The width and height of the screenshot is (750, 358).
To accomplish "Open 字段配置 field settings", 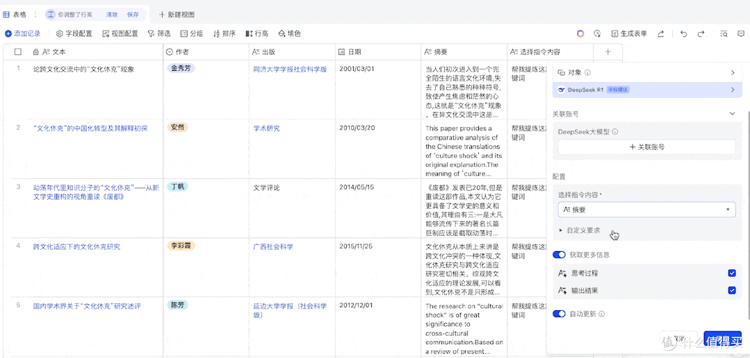I will tap(74, 33).
